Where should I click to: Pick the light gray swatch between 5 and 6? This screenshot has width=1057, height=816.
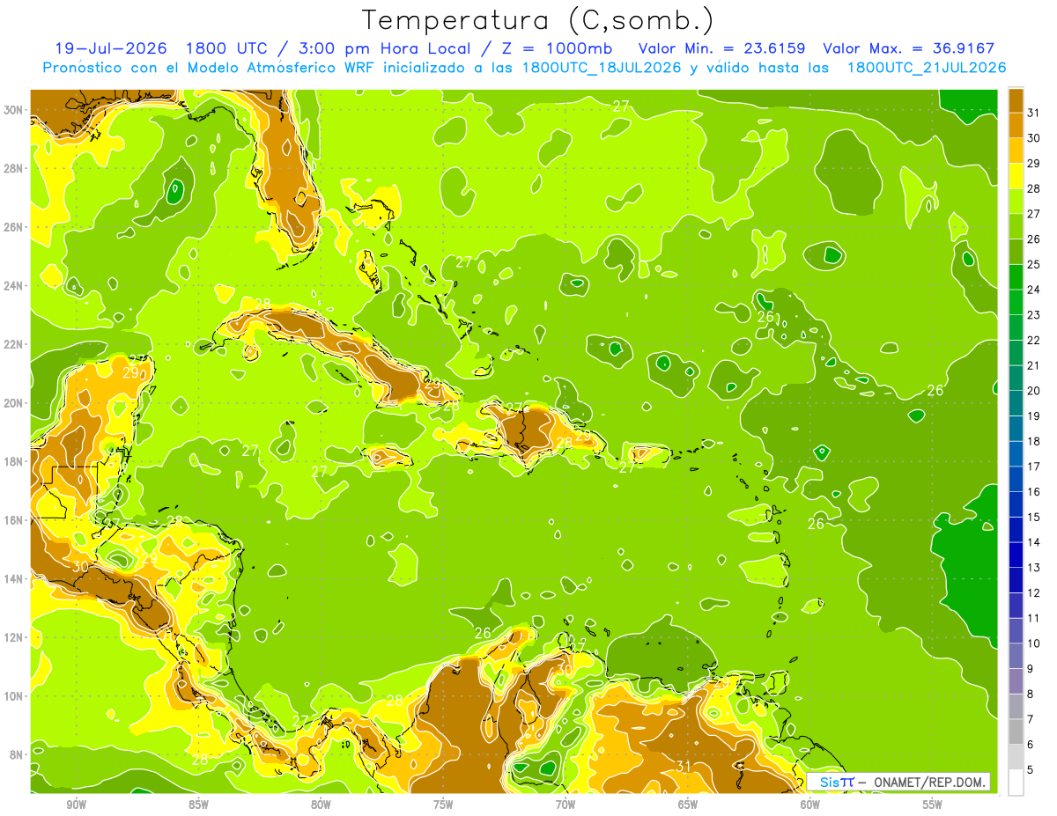(x=1016, y=756)
